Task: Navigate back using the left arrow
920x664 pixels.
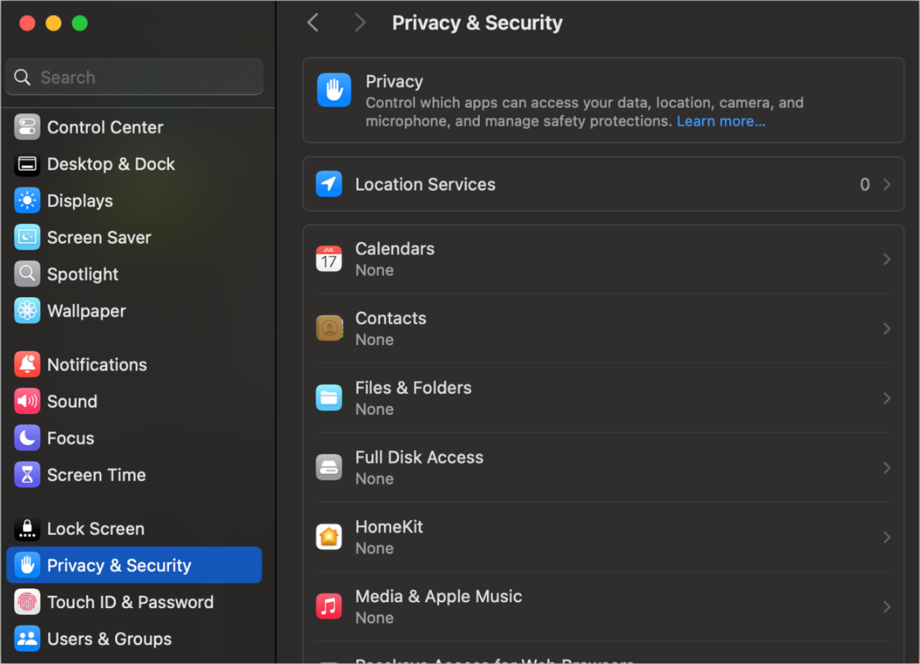Action: 313,22
